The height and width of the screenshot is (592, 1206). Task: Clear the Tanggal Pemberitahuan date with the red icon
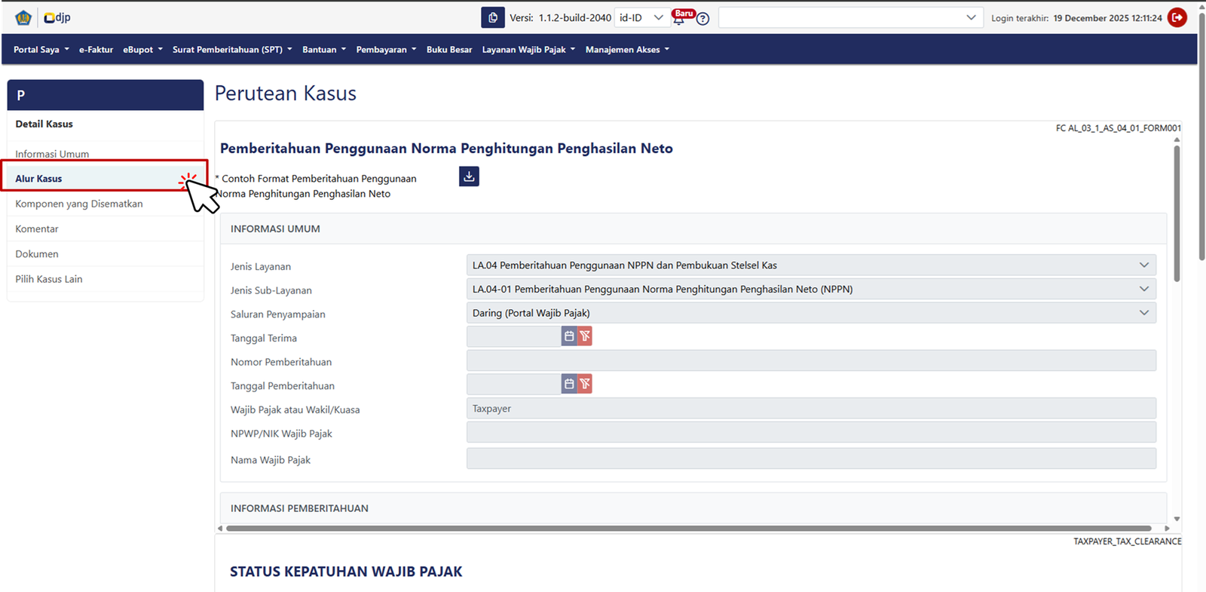pos(585,384)
